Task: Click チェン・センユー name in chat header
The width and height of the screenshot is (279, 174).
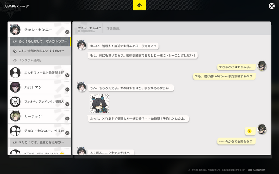Action: [x=89, y=28]
